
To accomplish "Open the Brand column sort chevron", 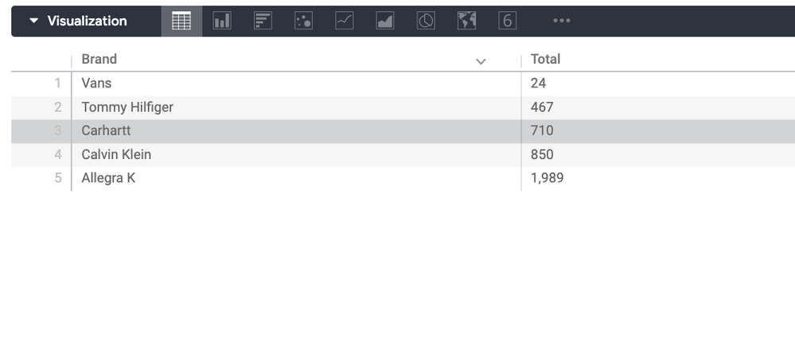I will 481,62.
